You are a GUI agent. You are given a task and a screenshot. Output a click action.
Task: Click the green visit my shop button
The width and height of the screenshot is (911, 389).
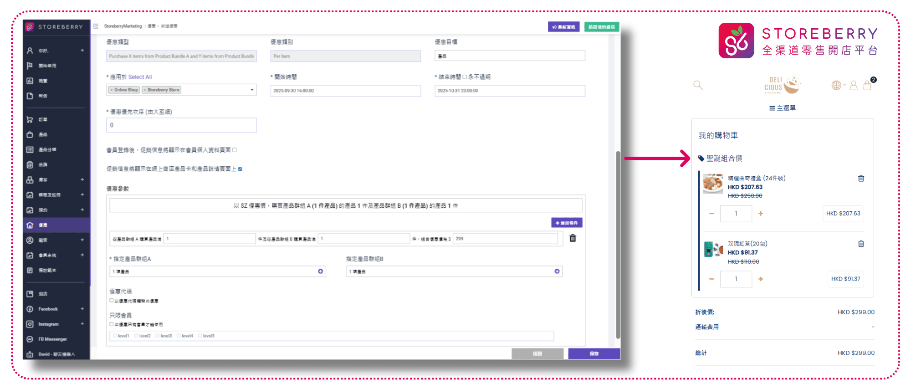[x=601, y=27]
